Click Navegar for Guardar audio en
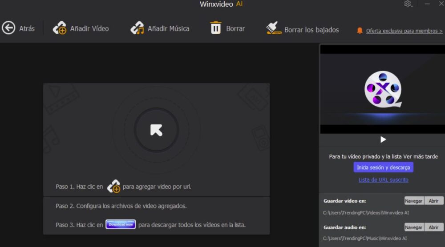The height and width of the screenshot is (247, 445). pos(414,227)
